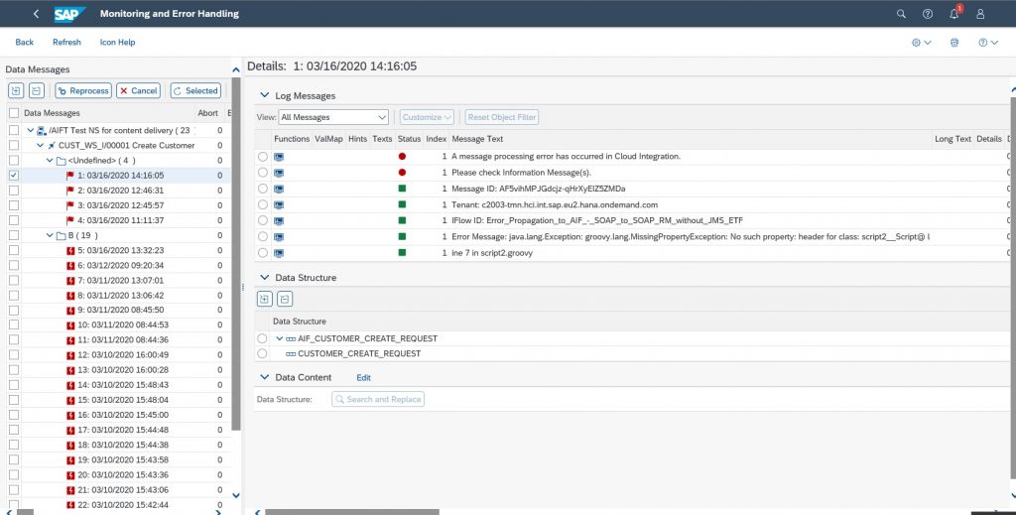Click the Cancel button
1016x515 pixels.
pyautogui.click(x=139, y=90)
